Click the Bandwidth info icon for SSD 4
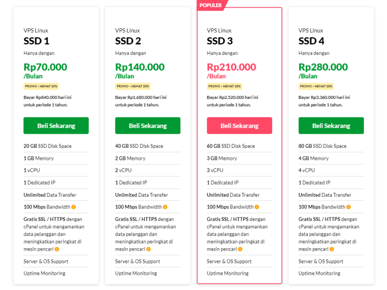The width and height of the screenshot is (387, 290). 349,207
